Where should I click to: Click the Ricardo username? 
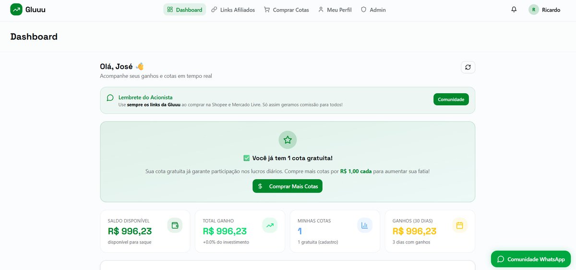point(551,10)
